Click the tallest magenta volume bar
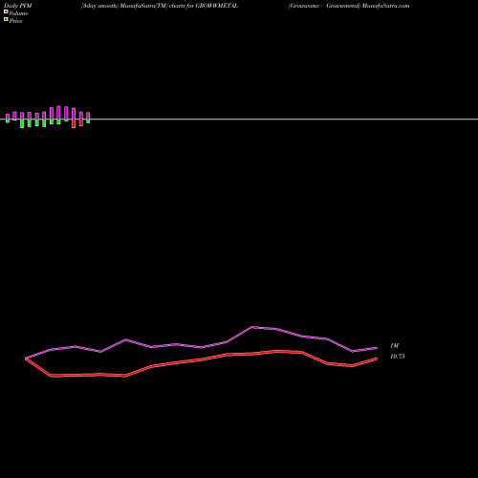 click(58, 113)
